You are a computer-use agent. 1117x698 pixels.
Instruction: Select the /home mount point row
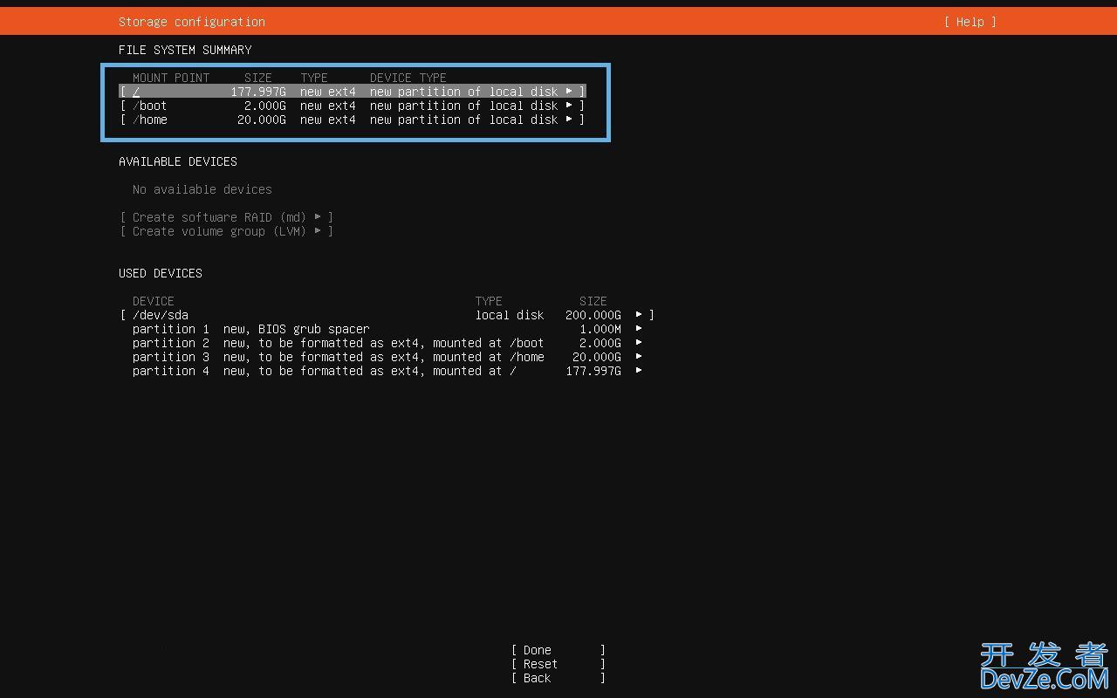click(353, 120)
